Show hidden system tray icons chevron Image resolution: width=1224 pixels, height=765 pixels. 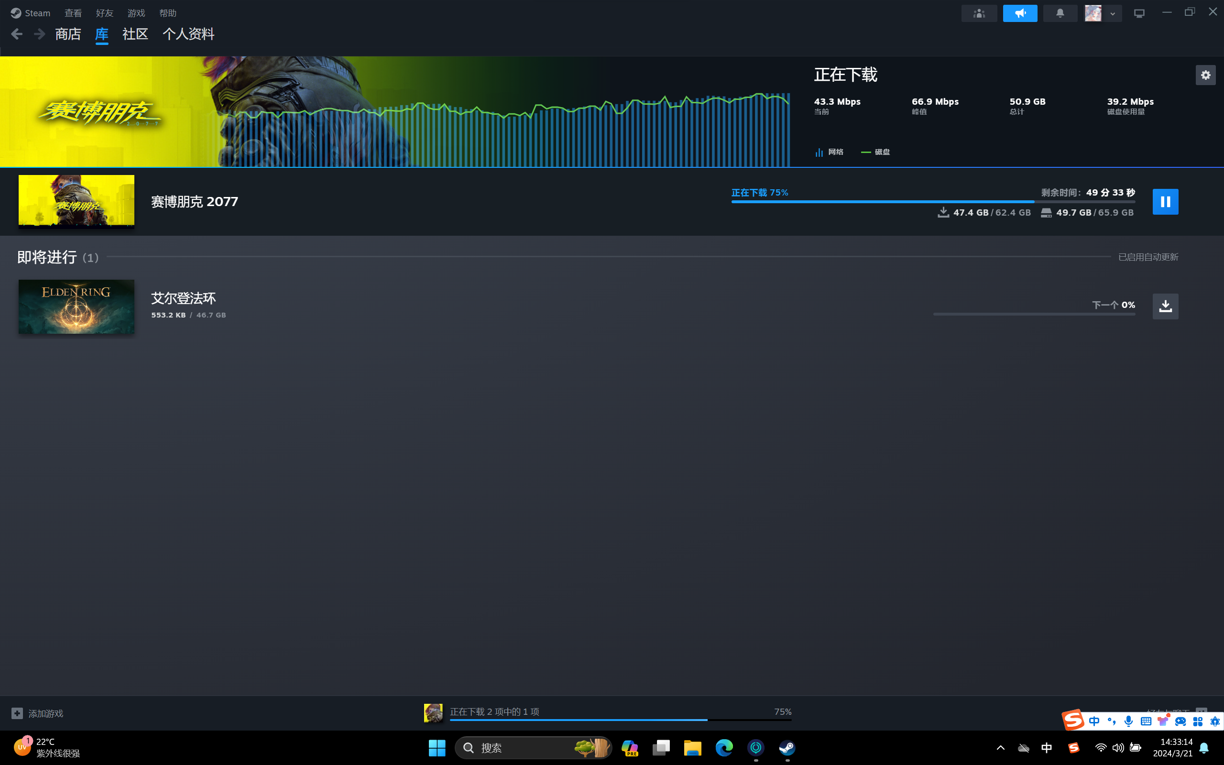coord(1000,747)
